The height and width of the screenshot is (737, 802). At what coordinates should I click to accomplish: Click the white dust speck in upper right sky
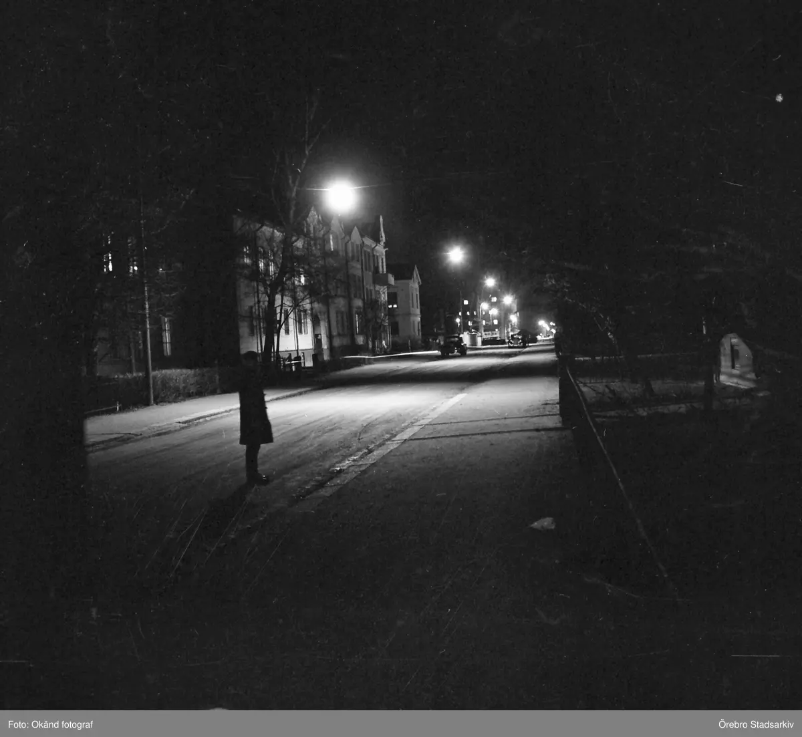coord(779,98)
